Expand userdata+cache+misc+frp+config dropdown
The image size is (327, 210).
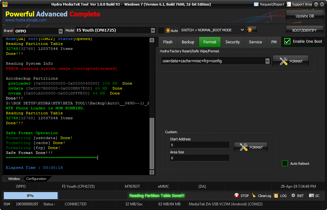(267, 61)
